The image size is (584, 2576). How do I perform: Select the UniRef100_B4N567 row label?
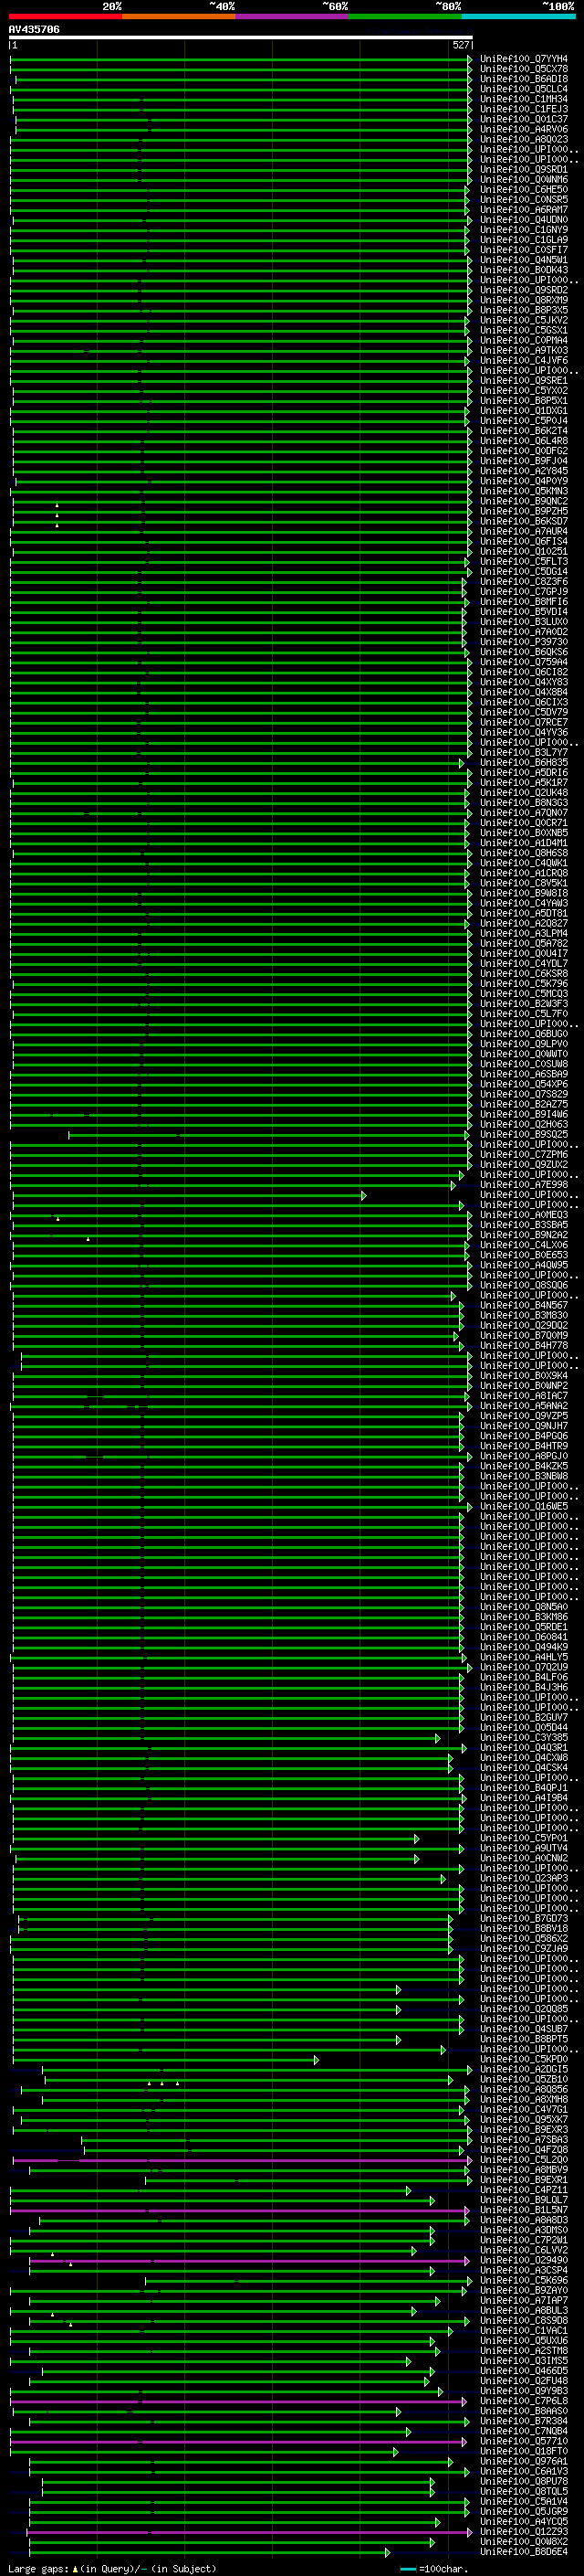(524, 1305)
